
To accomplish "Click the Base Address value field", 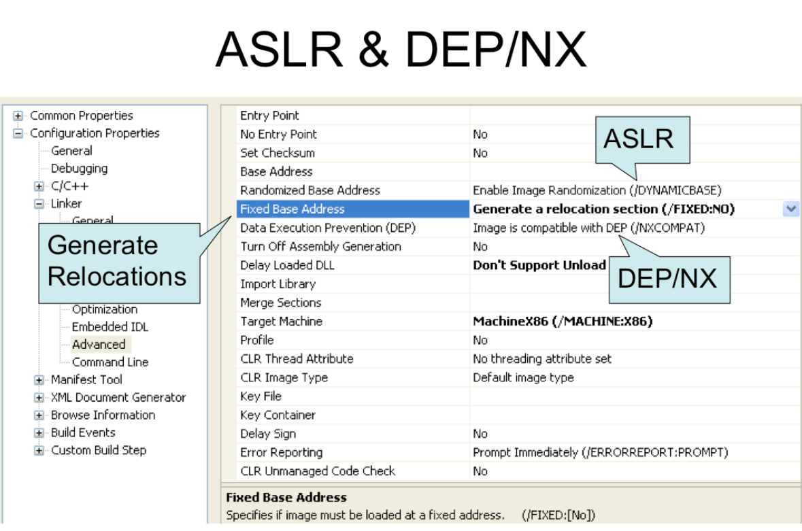I will [x=633, y=172].
